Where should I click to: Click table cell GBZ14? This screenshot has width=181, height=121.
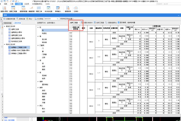pyautogui.click(x=91, y=74)
